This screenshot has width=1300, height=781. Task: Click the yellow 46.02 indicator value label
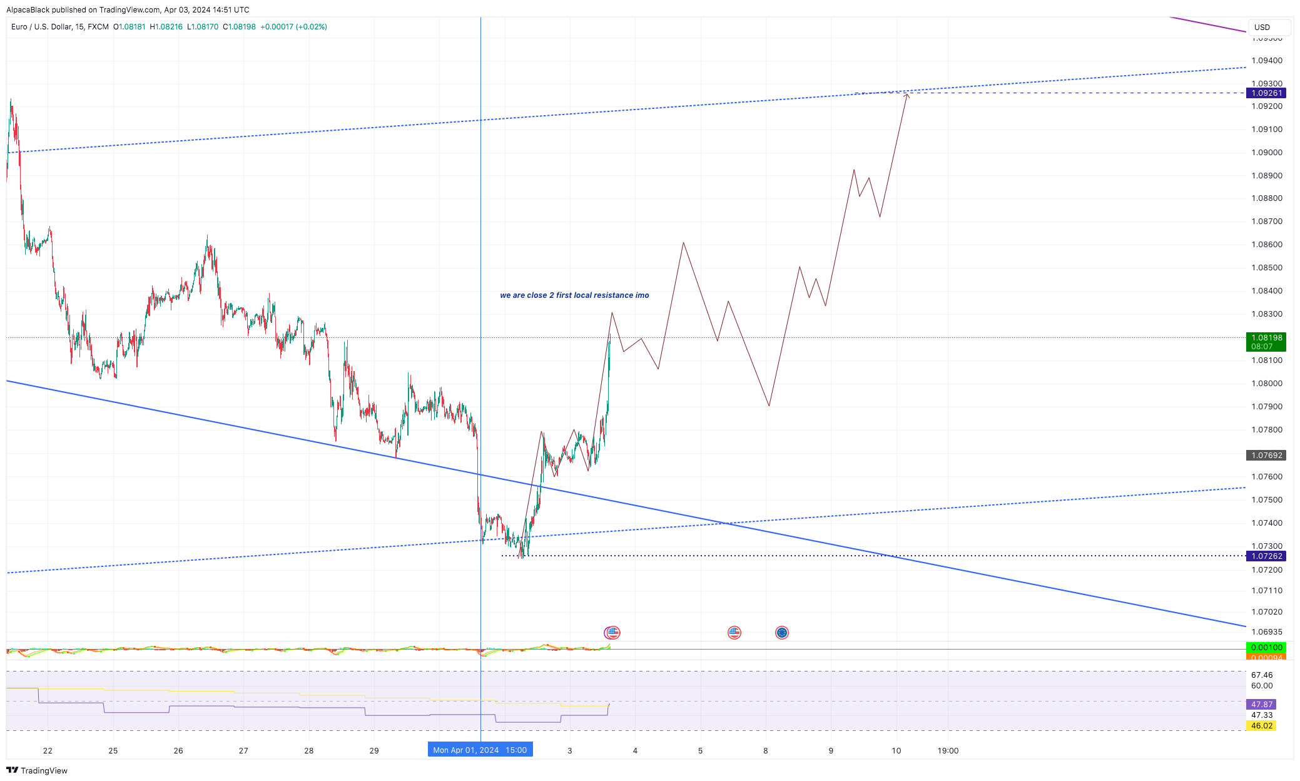tap(1261, 726)
